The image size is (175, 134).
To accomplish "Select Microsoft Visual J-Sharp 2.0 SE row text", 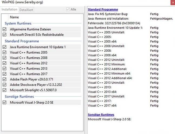I will [32, 102].
